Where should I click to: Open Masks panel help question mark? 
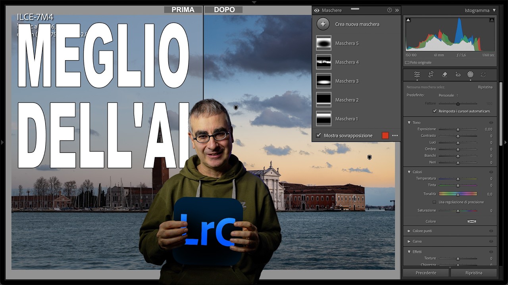[389, 10]
